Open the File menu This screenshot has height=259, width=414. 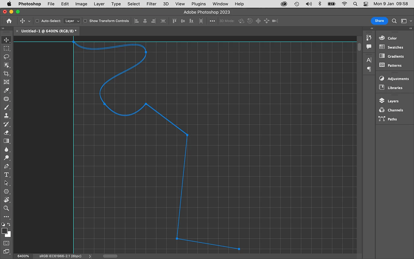pyautogui.click(x=51, y=4)
